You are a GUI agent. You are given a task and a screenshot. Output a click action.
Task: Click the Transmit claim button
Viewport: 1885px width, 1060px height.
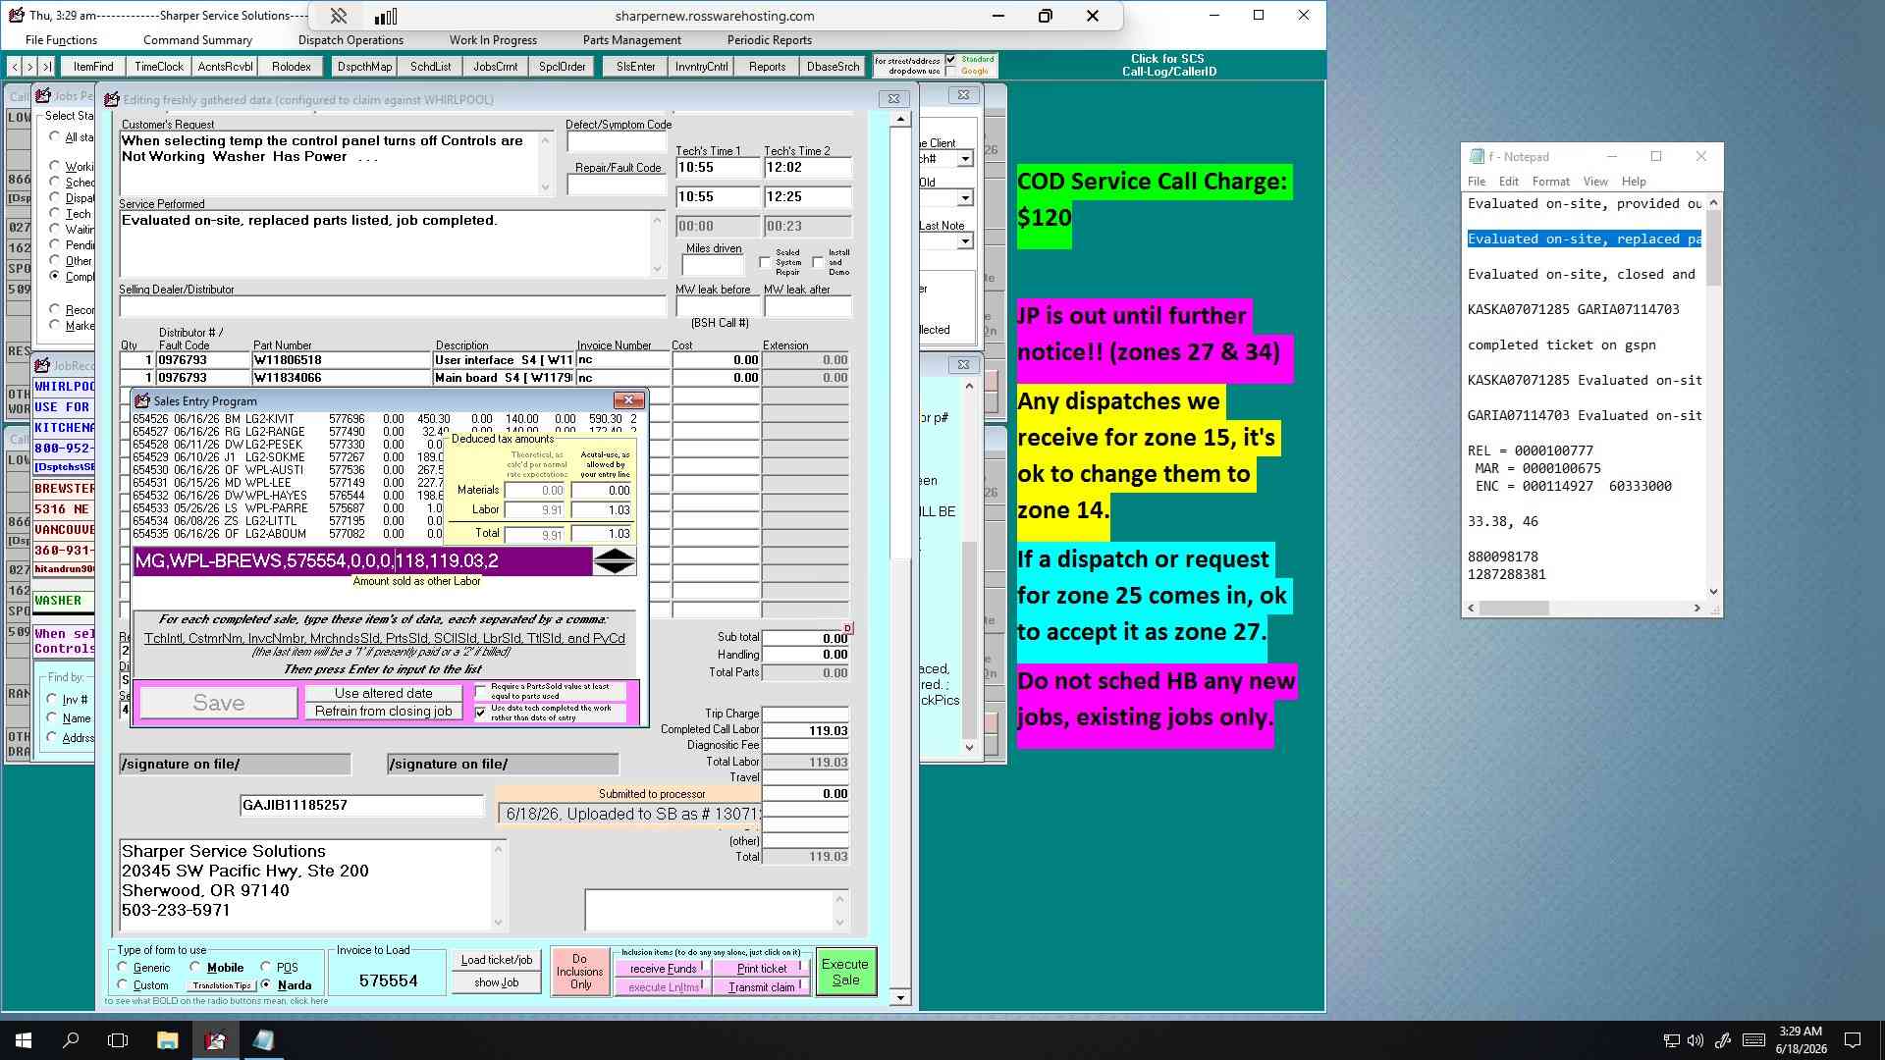click(762, 987)
